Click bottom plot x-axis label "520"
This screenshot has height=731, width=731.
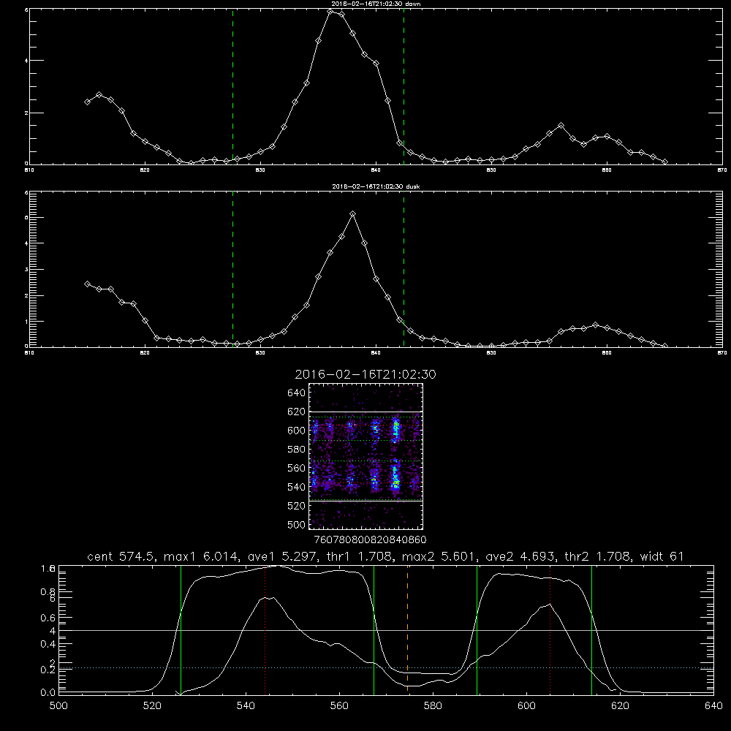click(152, 706)
